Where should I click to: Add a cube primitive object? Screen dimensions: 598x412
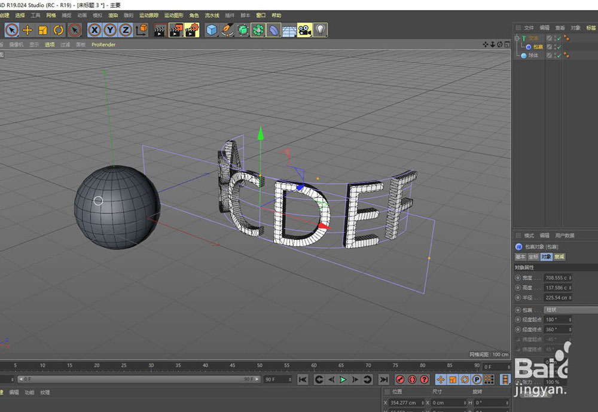(212, 30)
